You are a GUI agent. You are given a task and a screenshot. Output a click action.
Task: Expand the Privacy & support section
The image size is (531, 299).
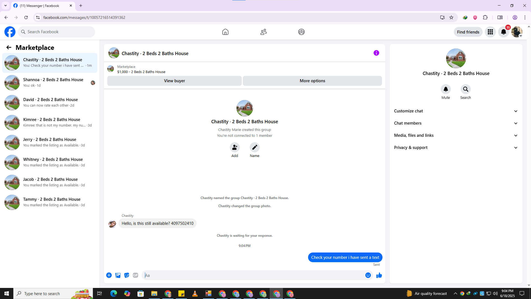point(456,148)
